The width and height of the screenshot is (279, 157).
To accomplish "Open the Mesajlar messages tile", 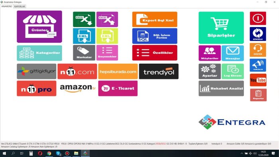I will pyautogui.click(x=233, y=53).
